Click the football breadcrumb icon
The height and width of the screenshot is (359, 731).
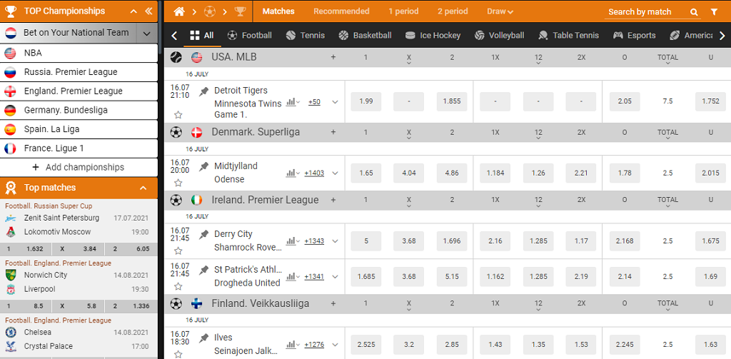point(210,11)
